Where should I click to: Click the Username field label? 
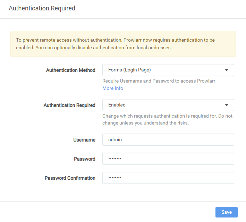click(84, 140)
